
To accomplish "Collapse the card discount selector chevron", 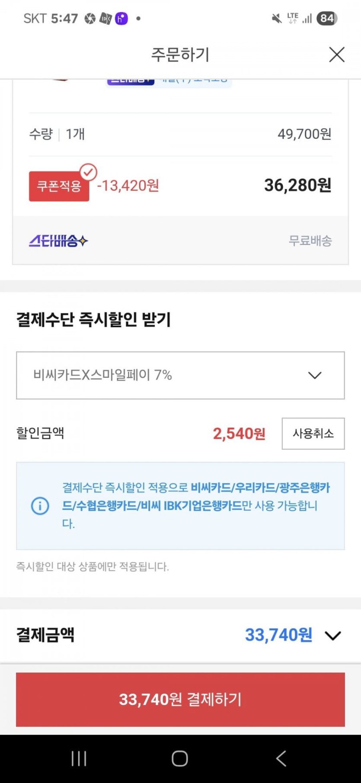I will [x=315, y=375].
